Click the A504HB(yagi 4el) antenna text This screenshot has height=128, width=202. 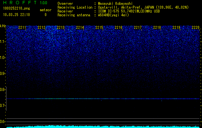[x=113, y=15]
